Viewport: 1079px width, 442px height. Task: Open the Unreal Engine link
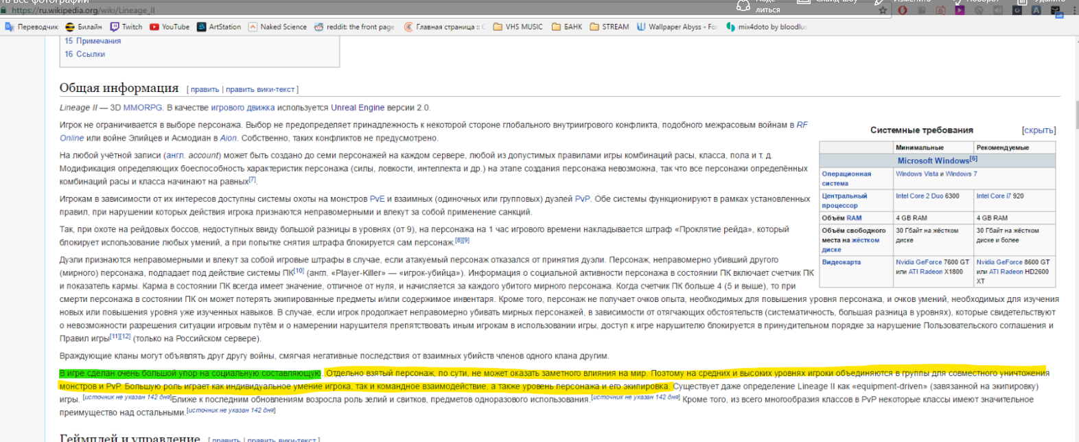click(x=358, y=108)
